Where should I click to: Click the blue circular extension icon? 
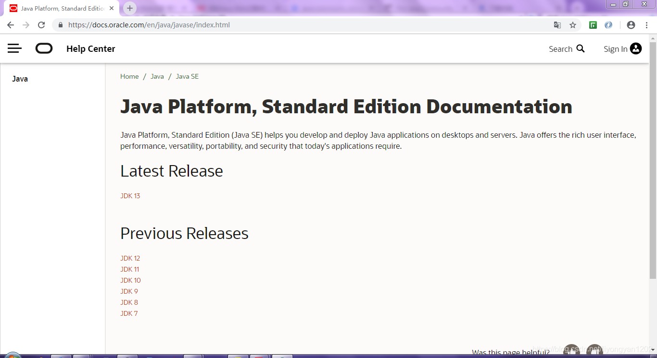pos(608,25)
